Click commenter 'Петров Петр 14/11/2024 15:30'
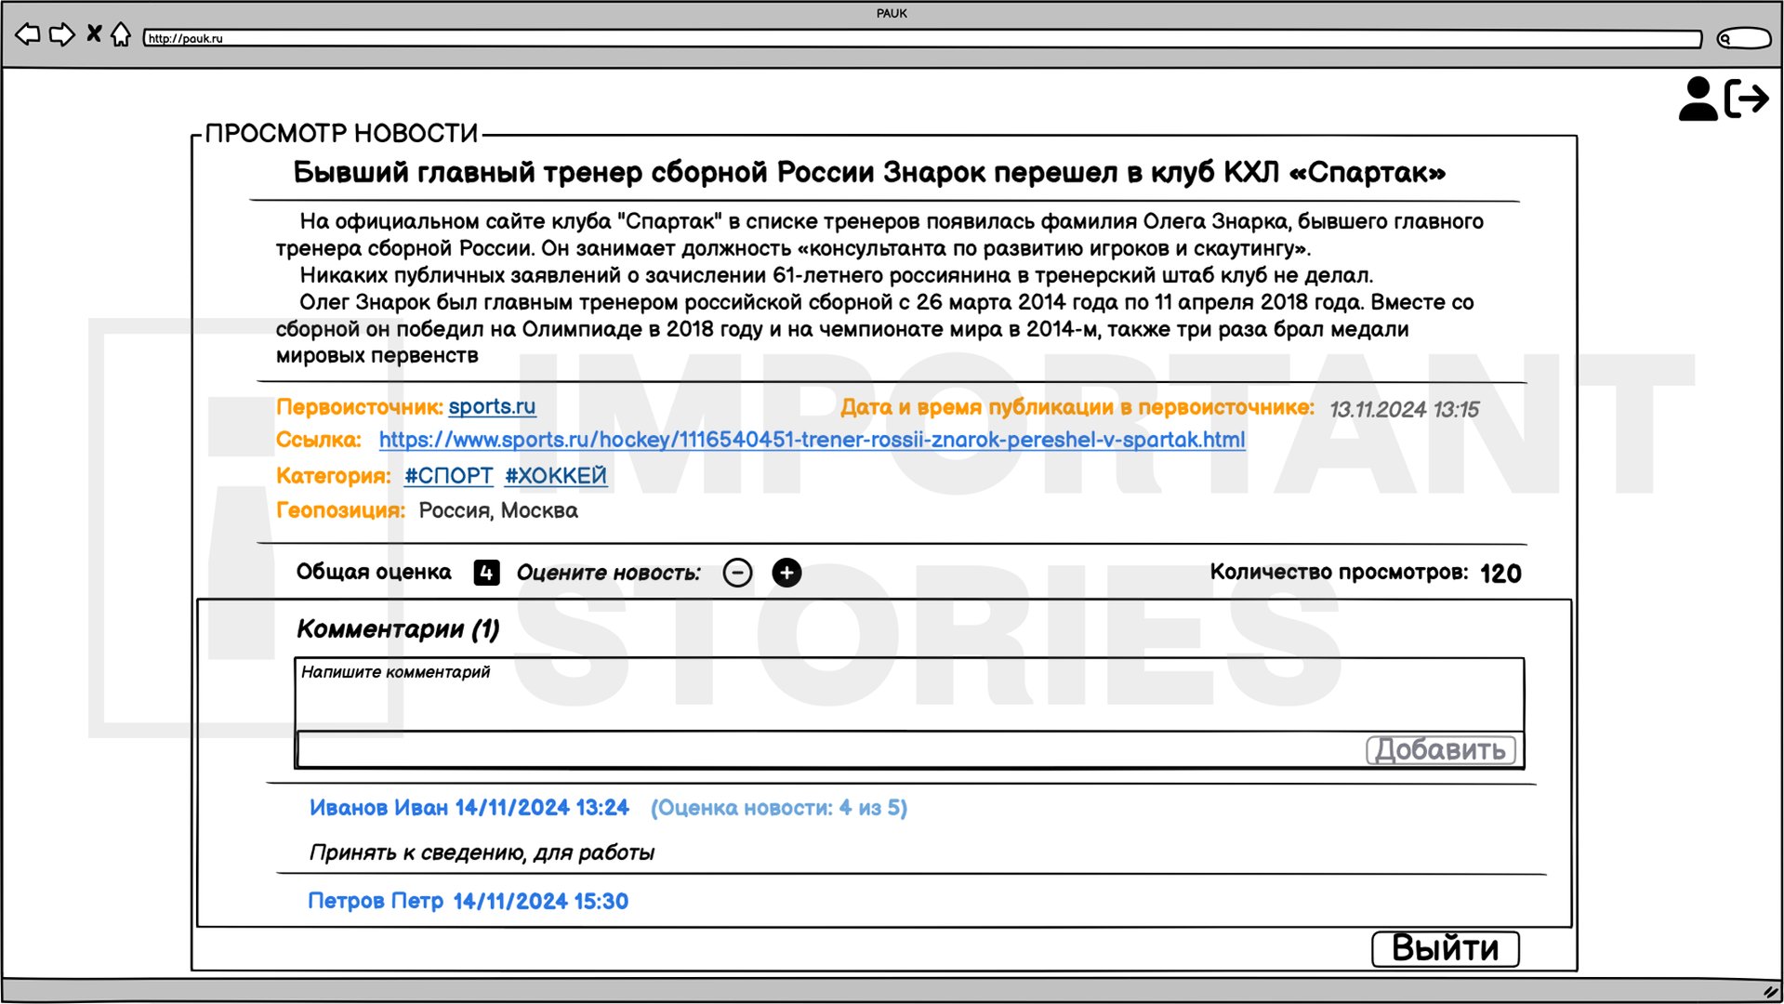 [x=468, y=901]
